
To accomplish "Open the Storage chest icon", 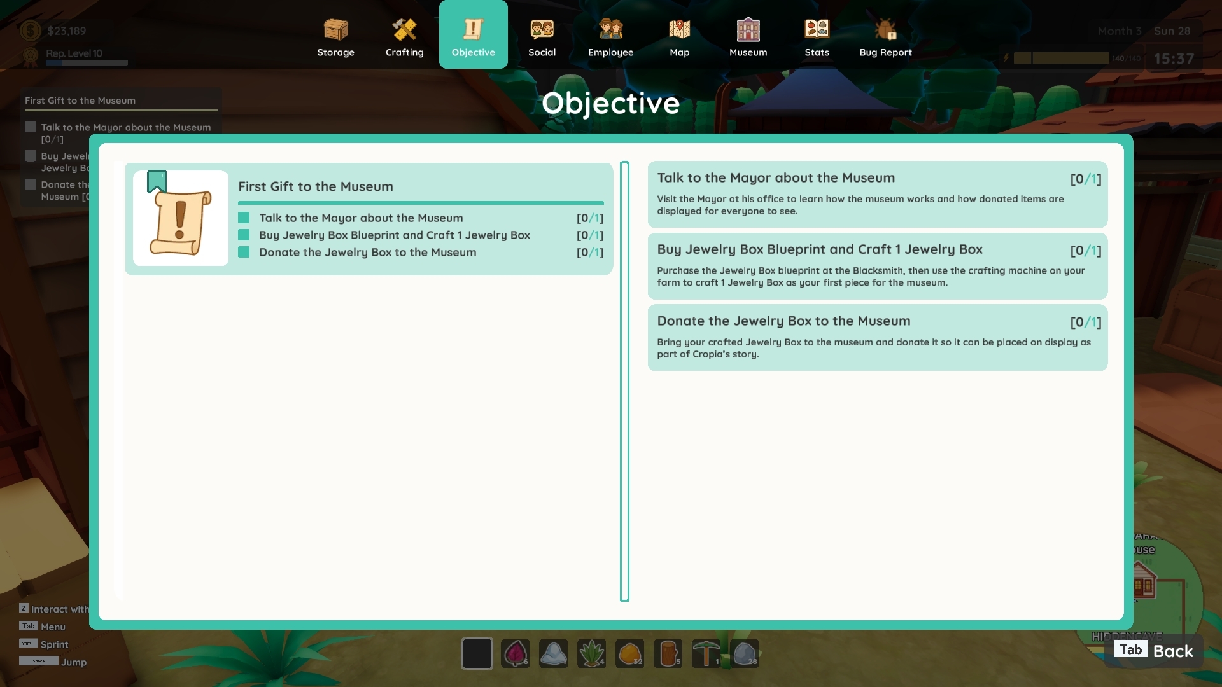I will tap(335, 29).
